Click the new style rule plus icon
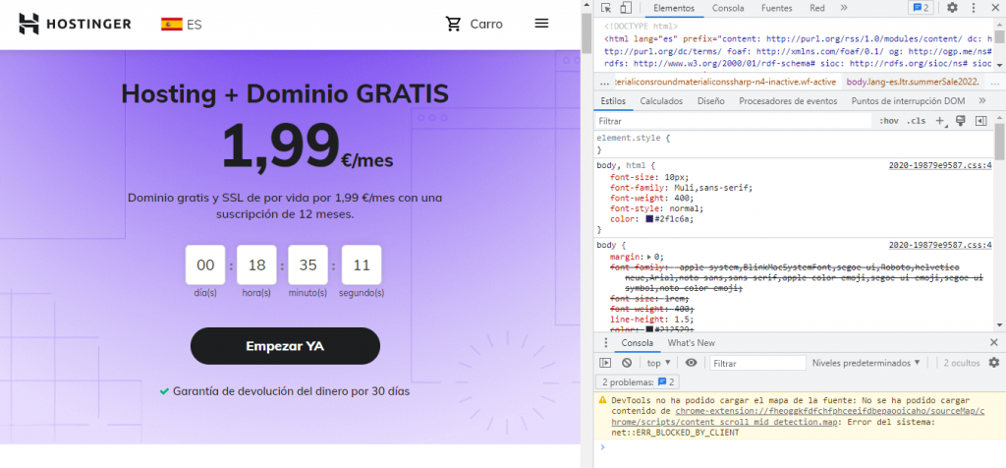This screenshot has height=468, width=1006. pyautogui.click(x=938, y=121)
